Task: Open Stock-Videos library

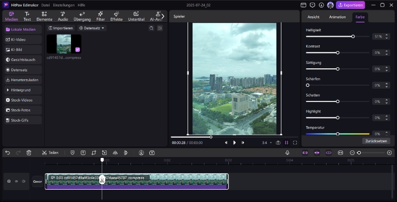Action: tap(23, 100)
